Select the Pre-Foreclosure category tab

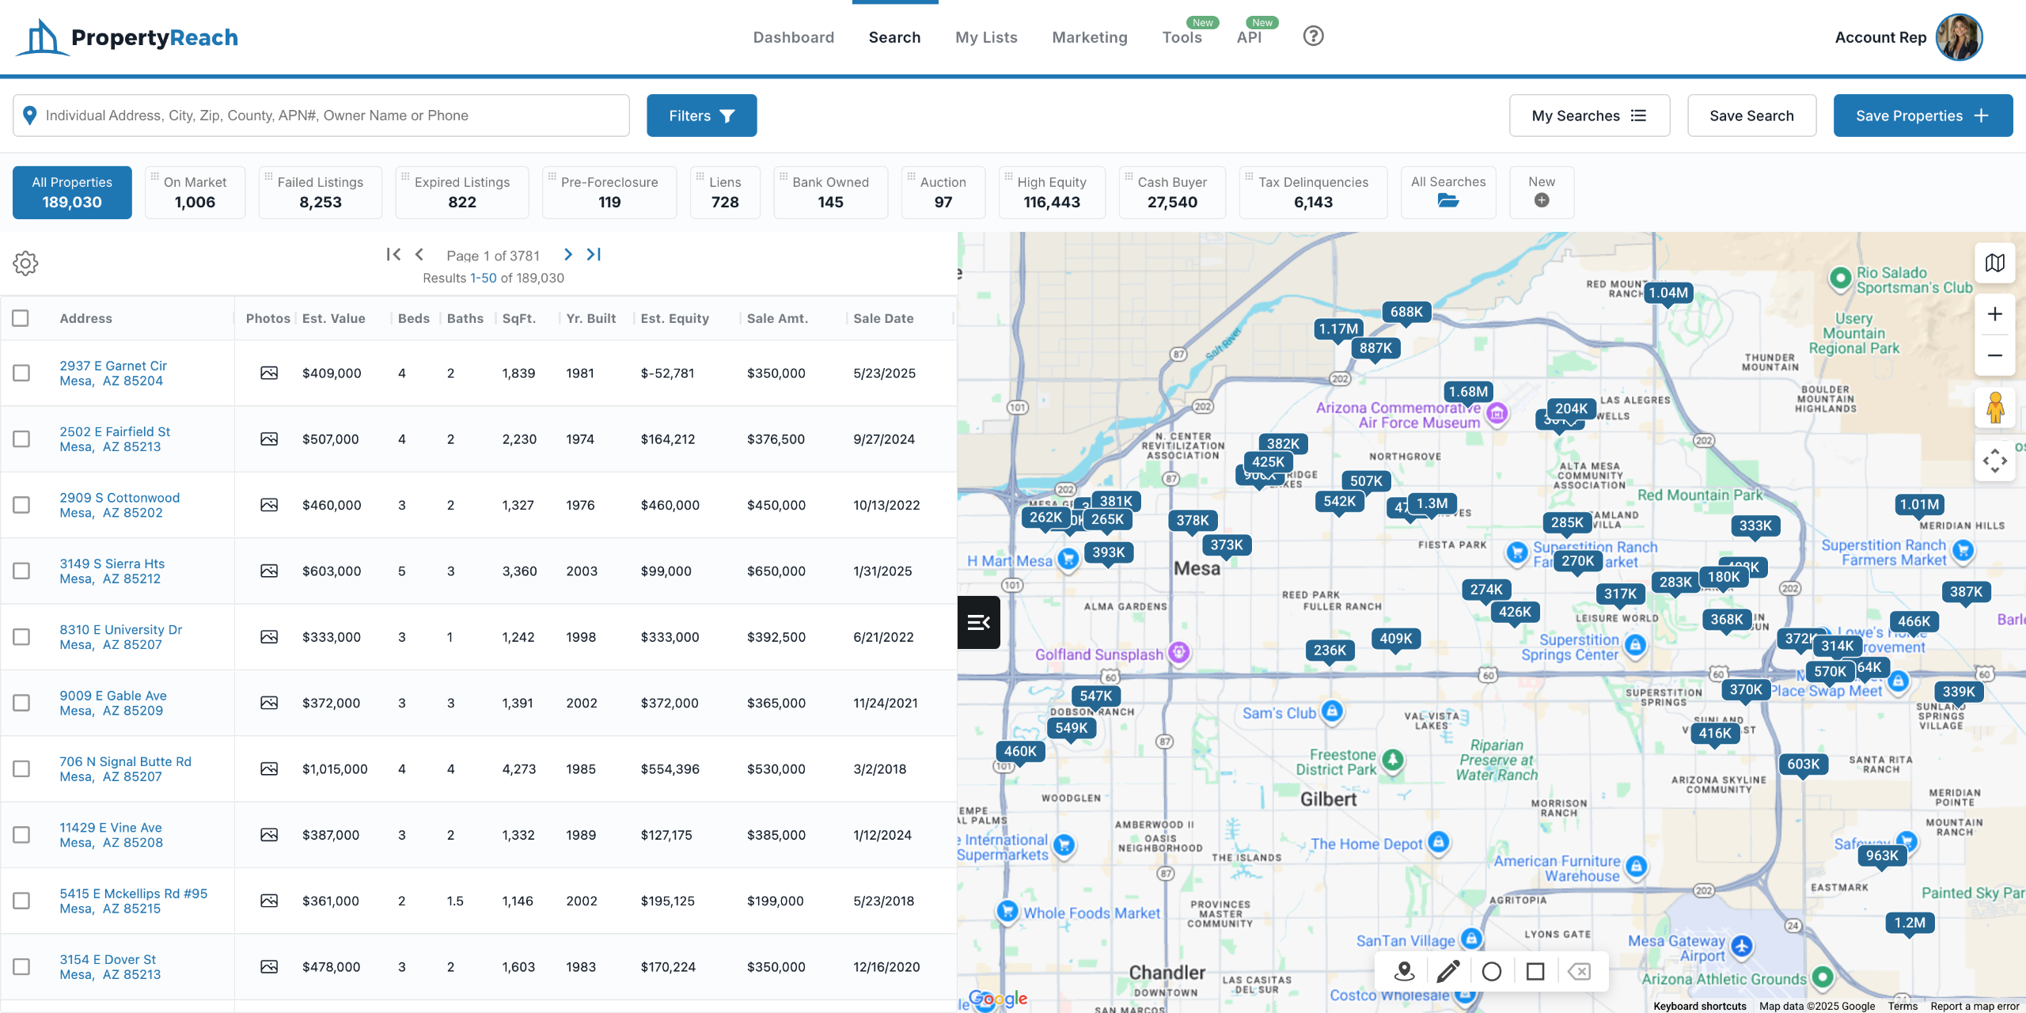(x=609, y=192)
